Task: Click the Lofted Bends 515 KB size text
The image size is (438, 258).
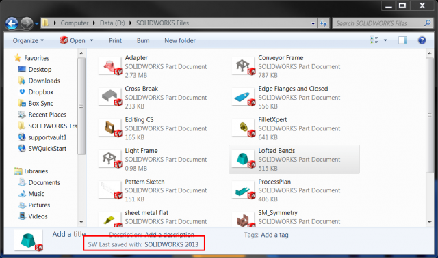Action: 268,169
